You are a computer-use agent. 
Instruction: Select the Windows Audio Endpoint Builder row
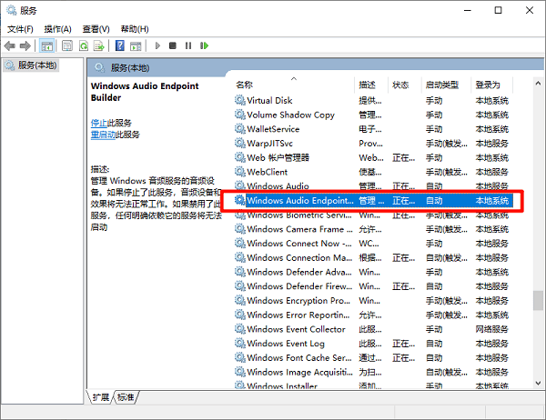click(373, 200)
